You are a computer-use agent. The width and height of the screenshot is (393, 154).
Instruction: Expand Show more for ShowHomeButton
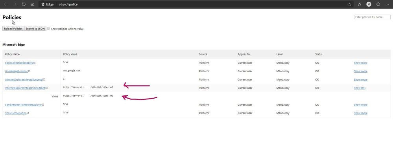tap(360, 113)
